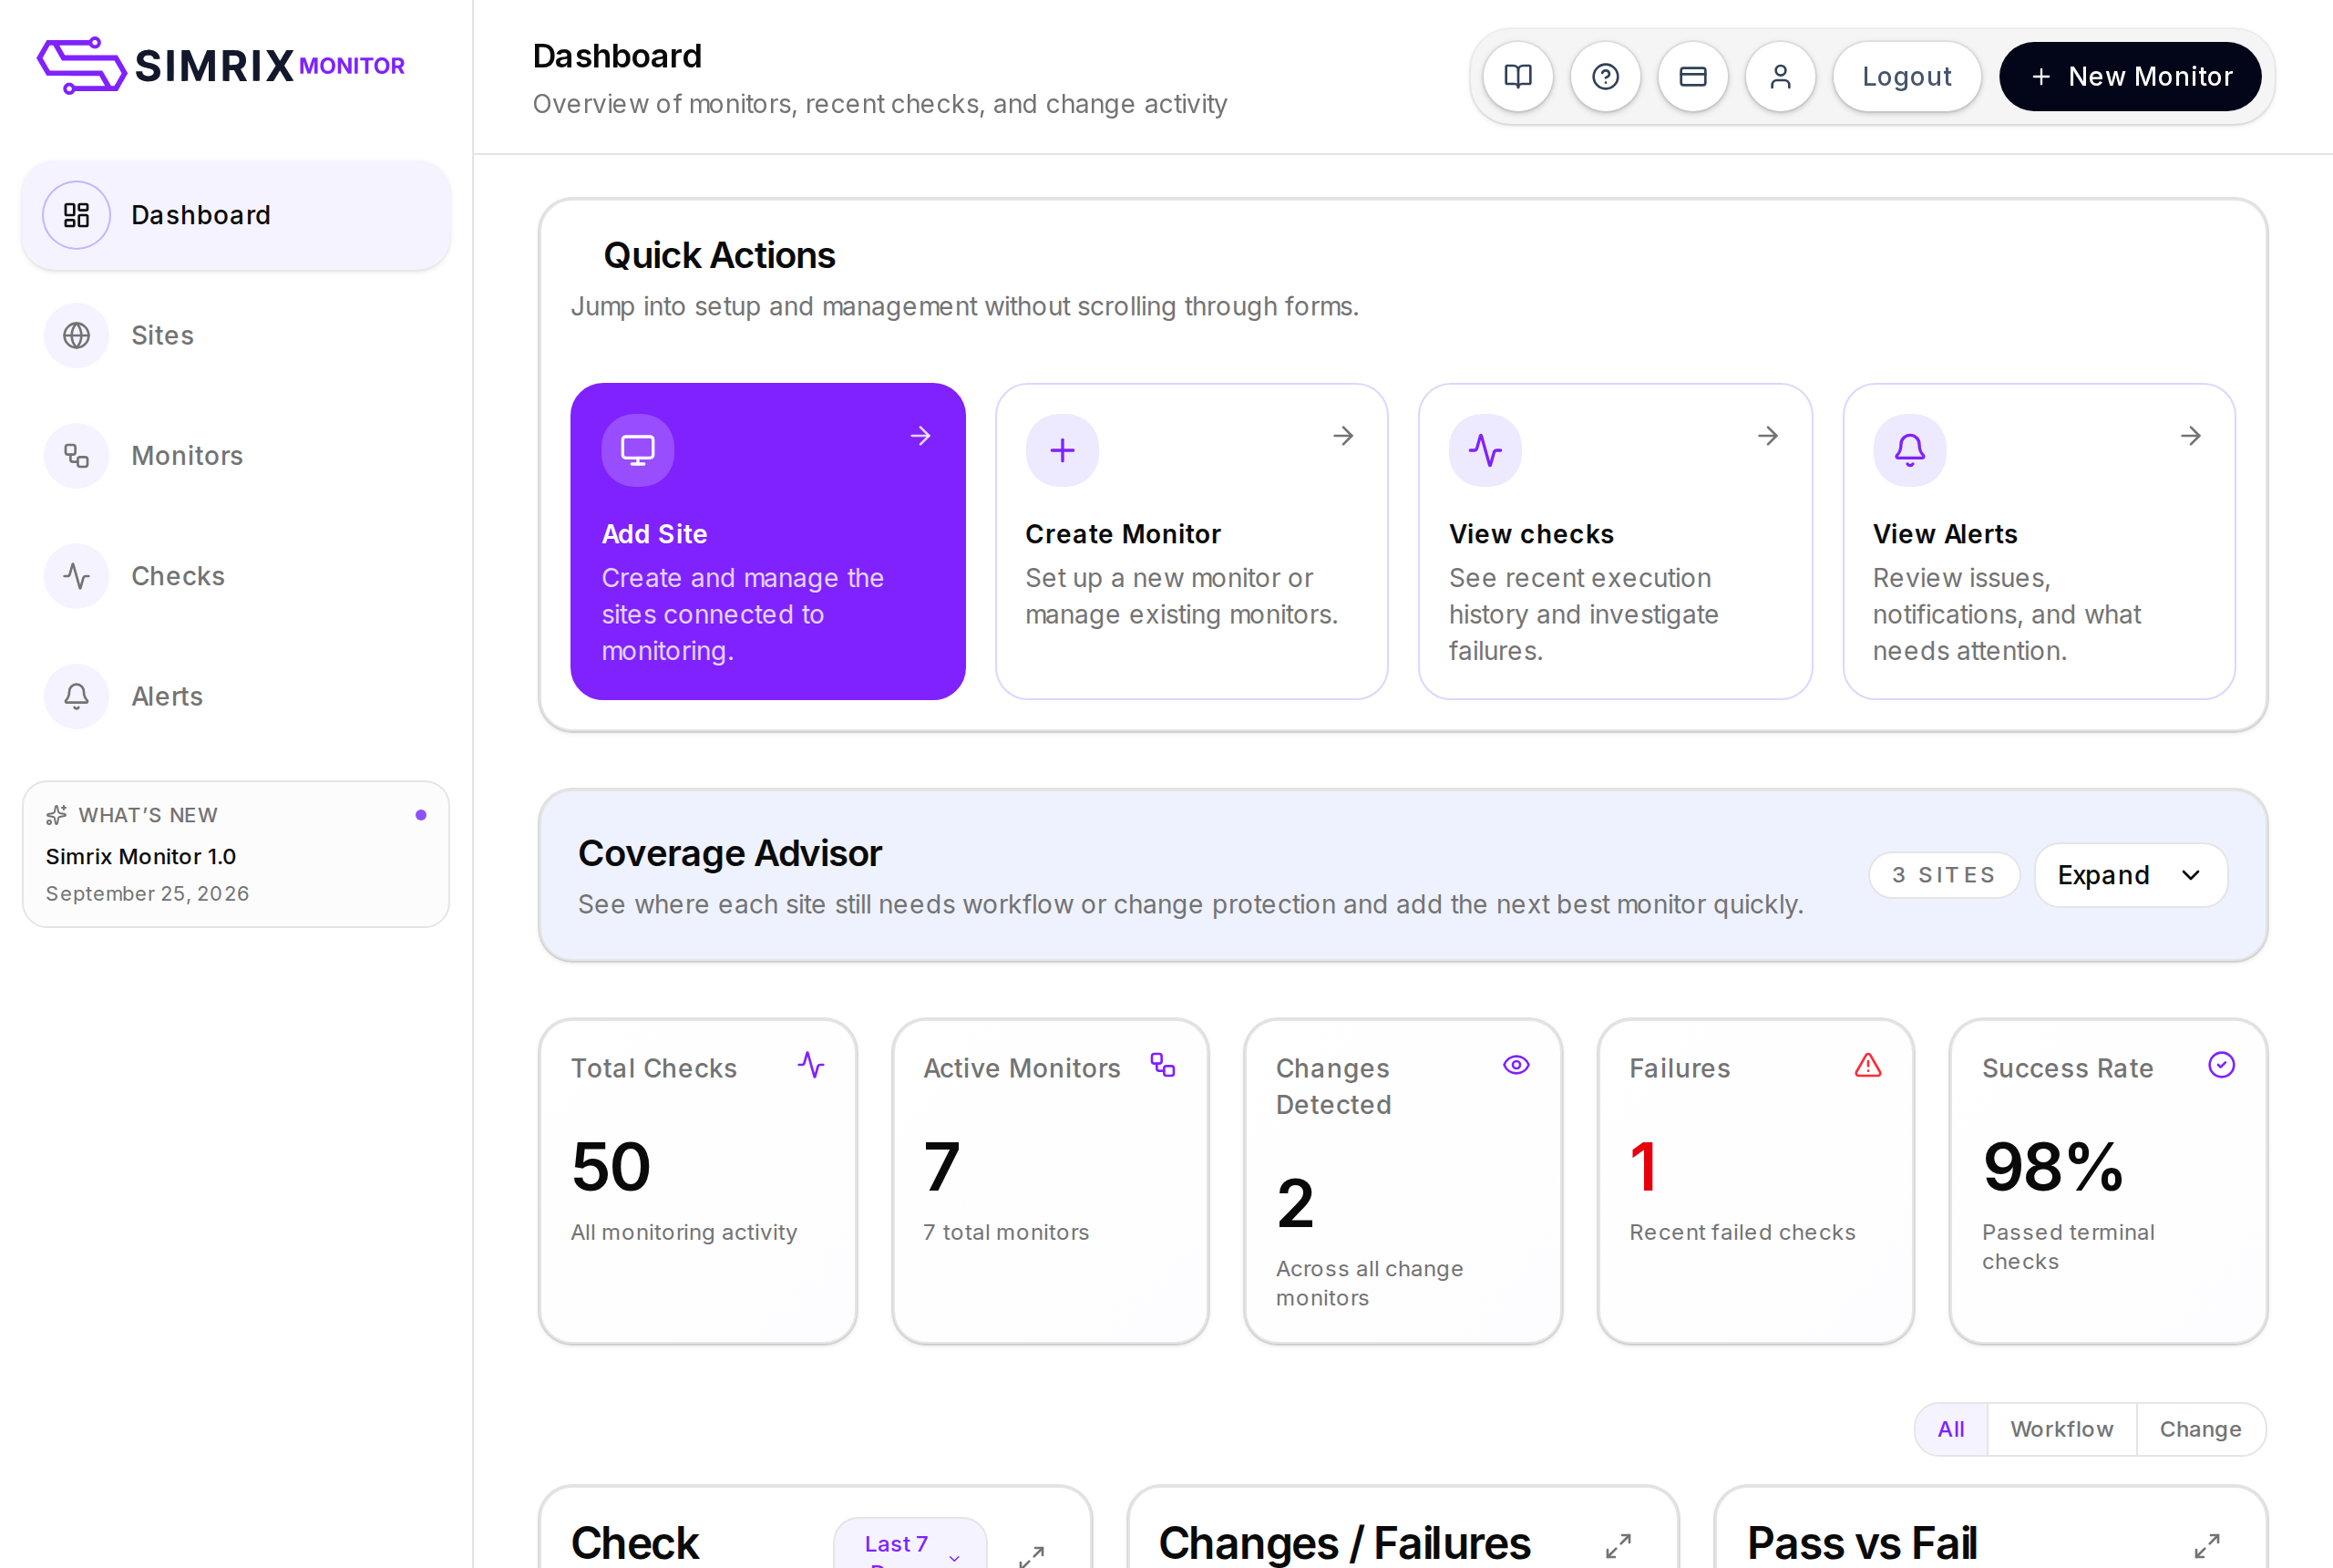Click the help question mark icon

coord(1606,76)
